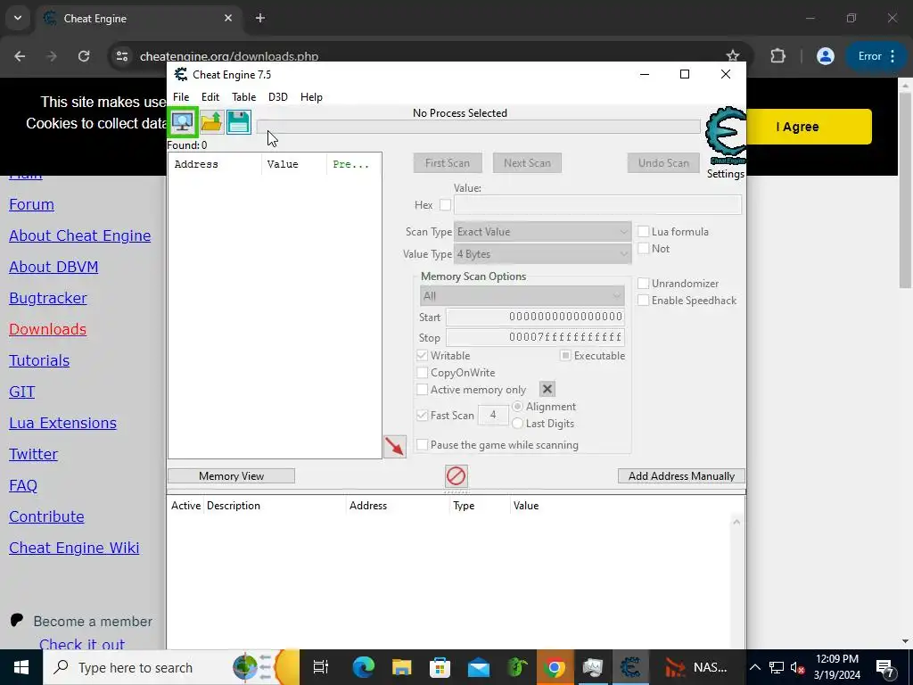Viewport: 913px width, 685px height.
Task: Click the scan progress bar
Action: pos(479,127)
